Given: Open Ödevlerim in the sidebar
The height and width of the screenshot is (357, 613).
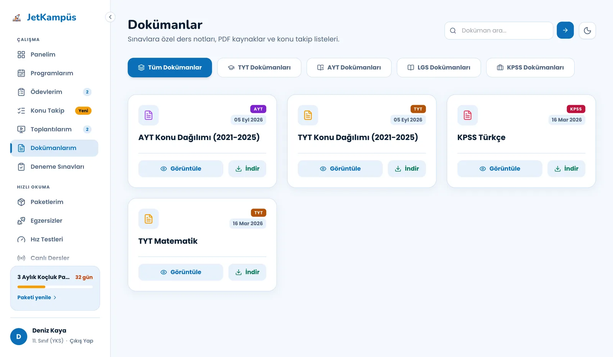Looking at the screenshot, I should (x=54, y=92).
